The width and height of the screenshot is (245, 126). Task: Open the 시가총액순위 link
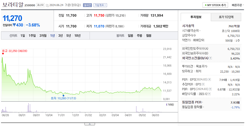pos(190,31)
